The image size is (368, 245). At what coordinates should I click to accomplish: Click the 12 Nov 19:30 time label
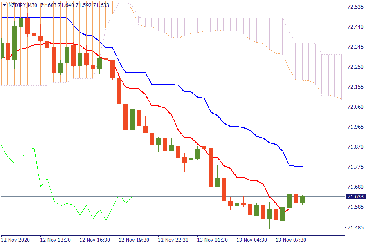[x=134, y=240]
